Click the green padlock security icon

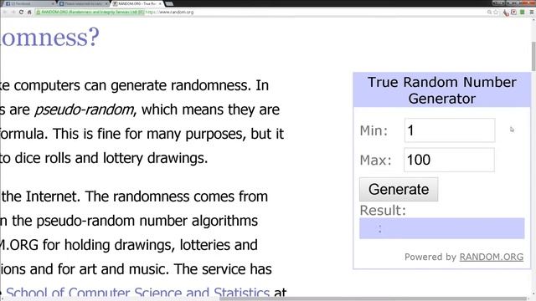click(39, 12)
